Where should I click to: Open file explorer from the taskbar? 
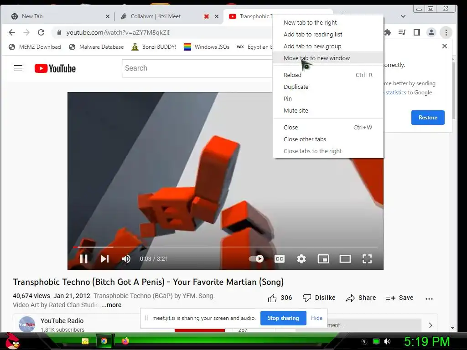(85, 341)
